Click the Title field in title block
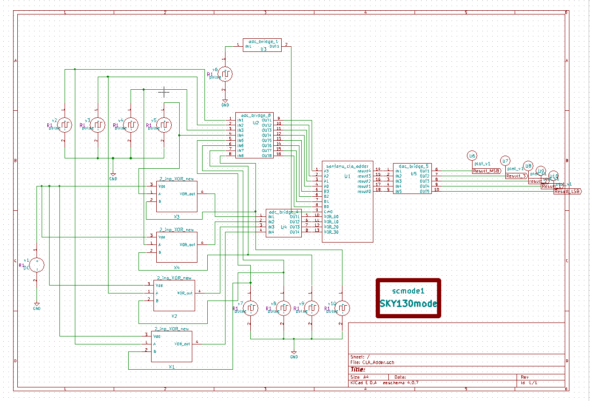The height and width of the screenshot is (401, 590). 358,369
